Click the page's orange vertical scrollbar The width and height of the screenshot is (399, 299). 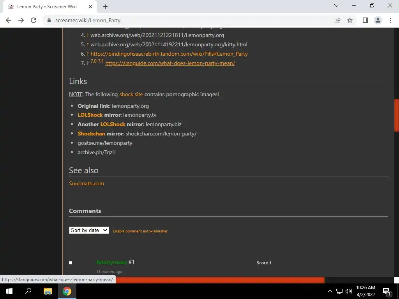pos(396,115)
